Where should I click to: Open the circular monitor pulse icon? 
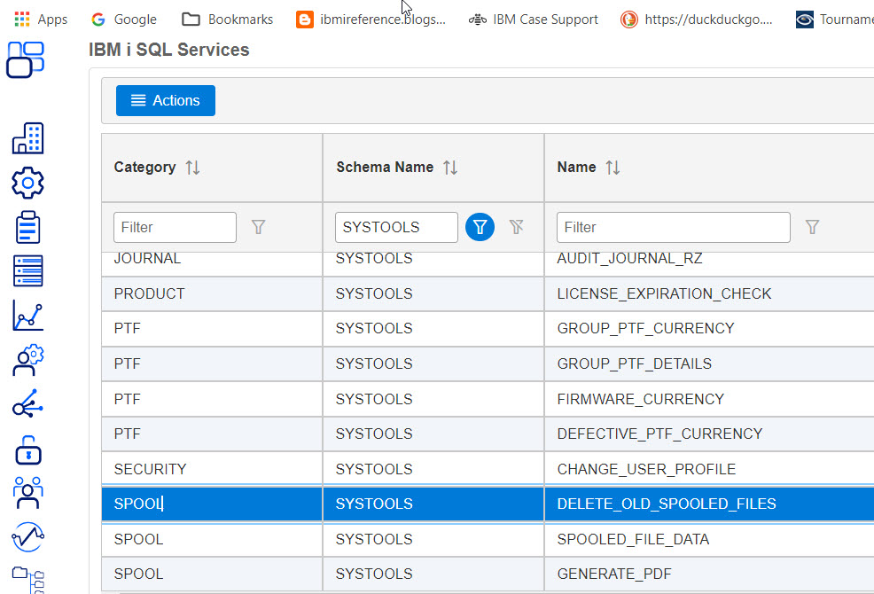27,537
